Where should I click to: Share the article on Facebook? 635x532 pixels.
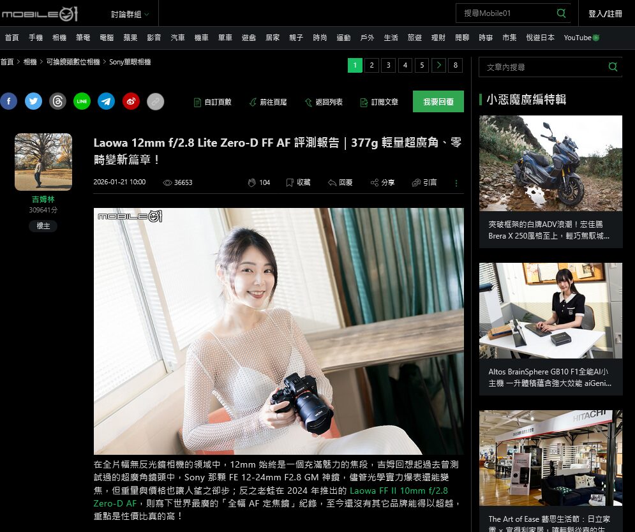point(8,101)
